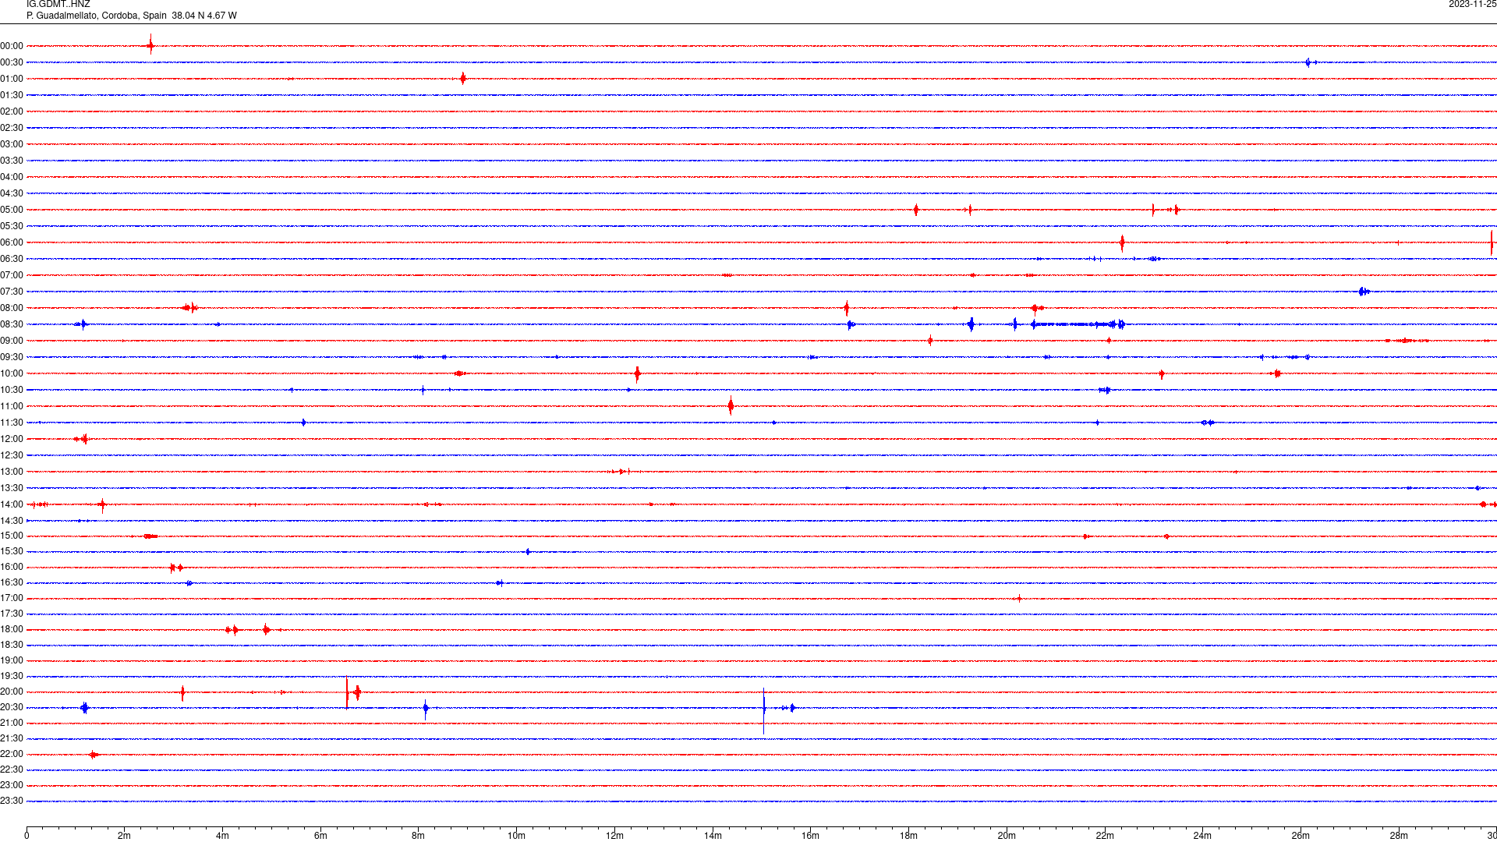Select the 09:00 time row label
Viewport: 1497px width, 842px height.
coord(12,341)
